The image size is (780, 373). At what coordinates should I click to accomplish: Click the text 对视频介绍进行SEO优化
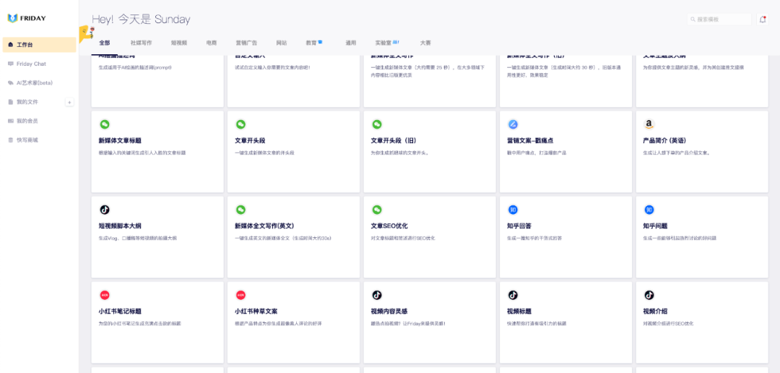[x=668, y=324]
